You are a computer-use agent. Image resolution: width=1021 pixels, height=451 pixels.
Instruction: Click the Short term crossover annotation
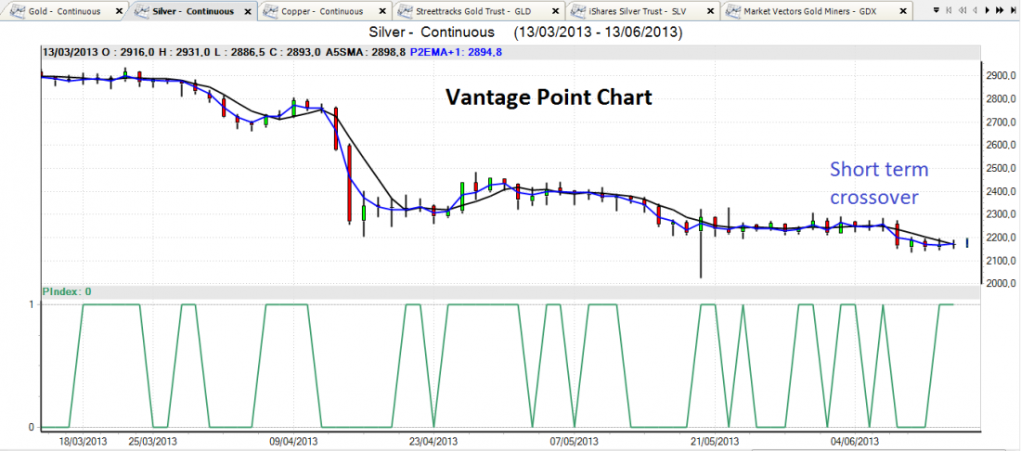[878, 183]
